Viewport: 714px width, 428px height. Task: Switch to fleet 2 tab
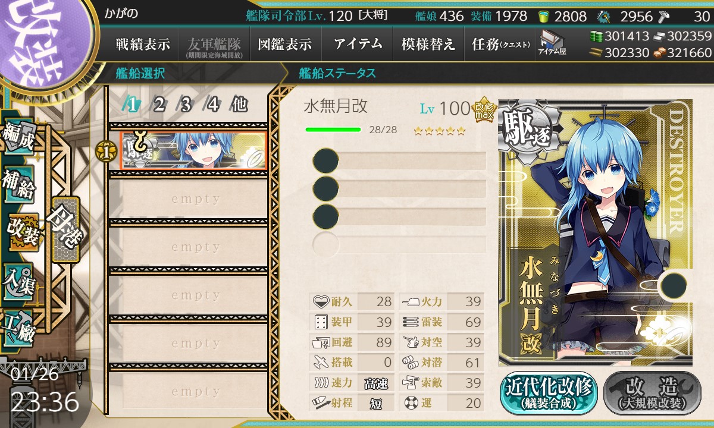159,105
